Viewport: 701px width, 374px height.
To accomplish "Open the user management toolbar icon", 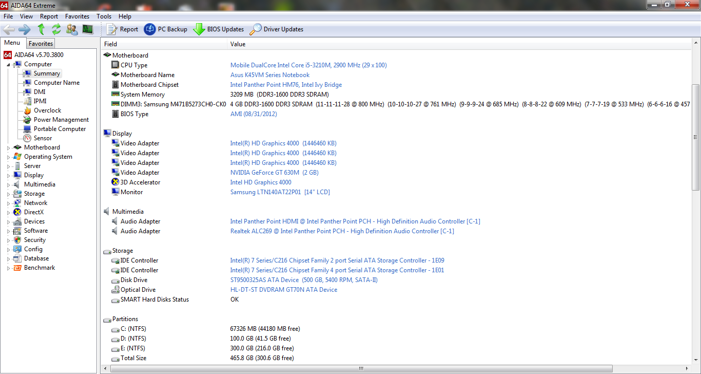I will (x=72, y=29).
